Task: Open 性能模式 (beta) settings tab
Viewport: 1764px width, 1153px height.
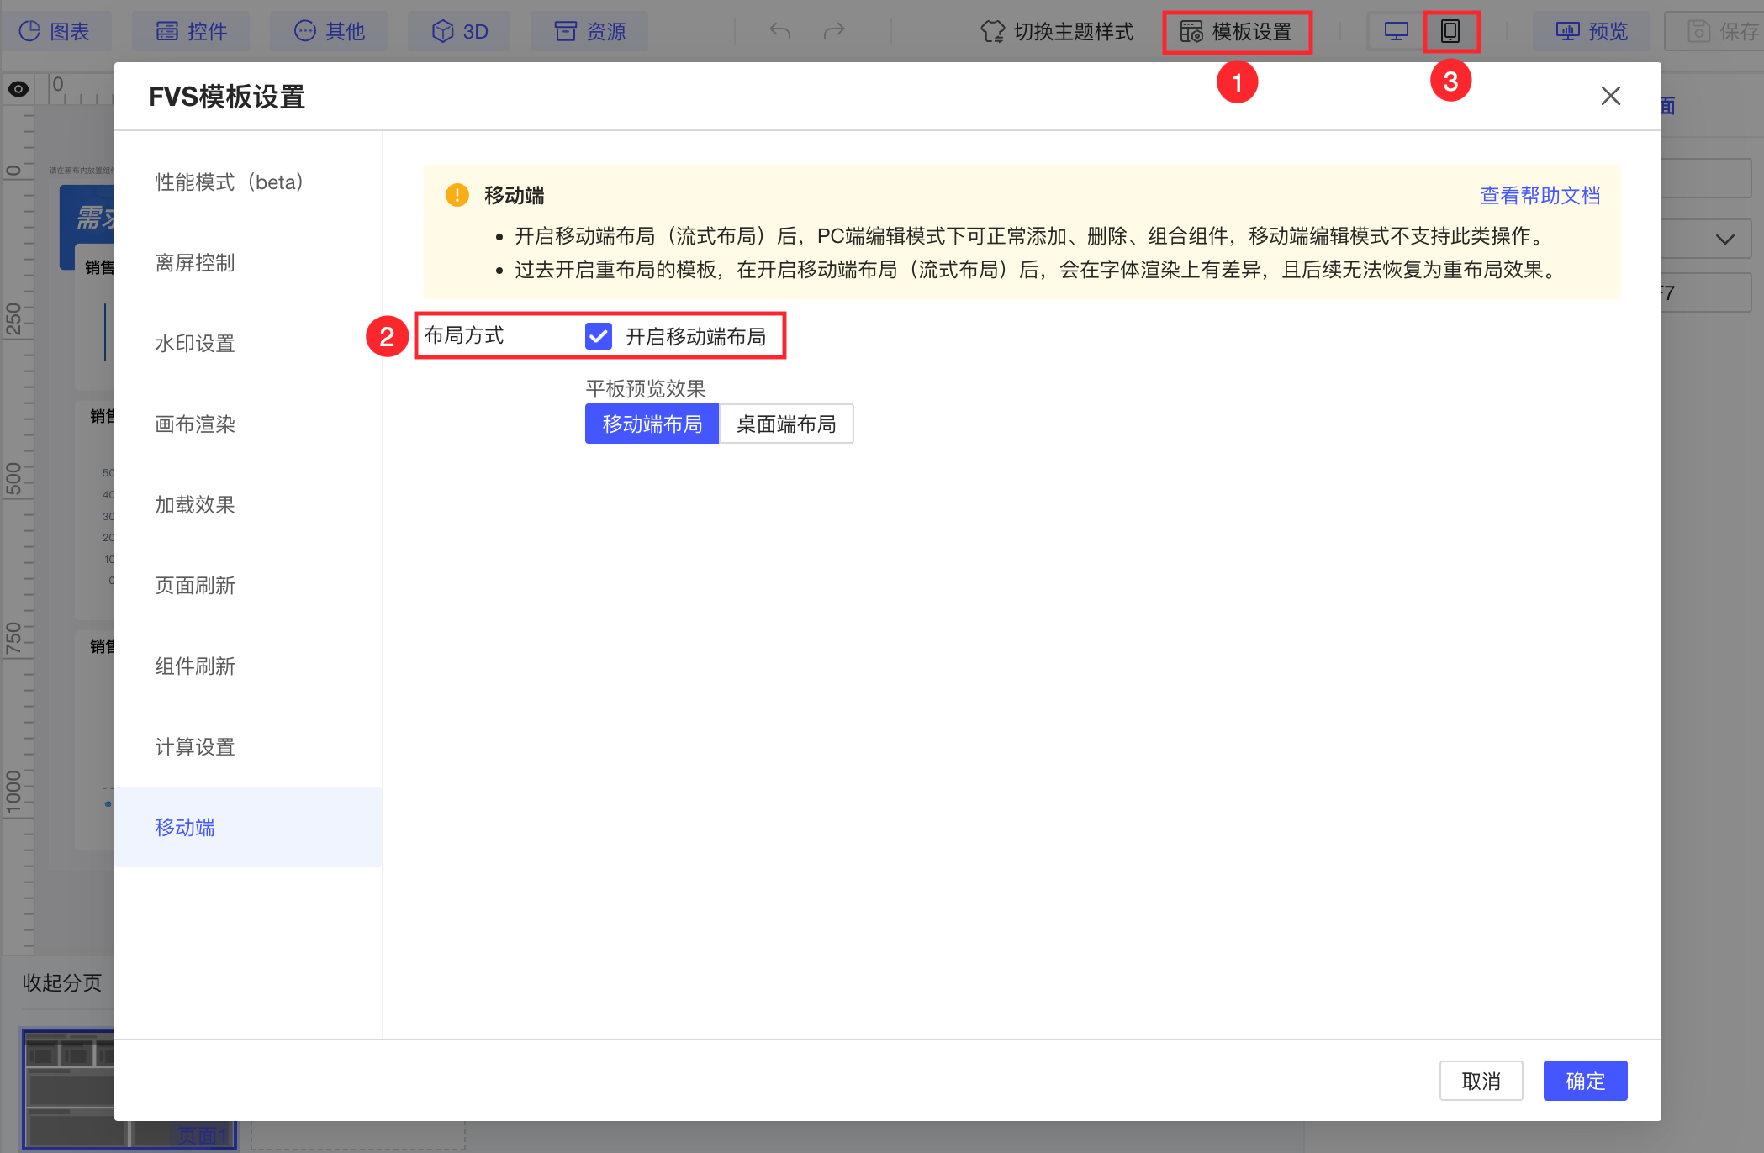Action: click(229, 182)
